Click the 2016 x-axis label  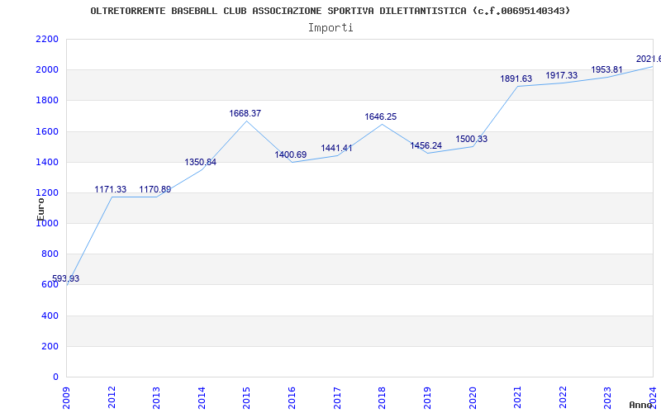pyautogui.click(x=292, y=398)
